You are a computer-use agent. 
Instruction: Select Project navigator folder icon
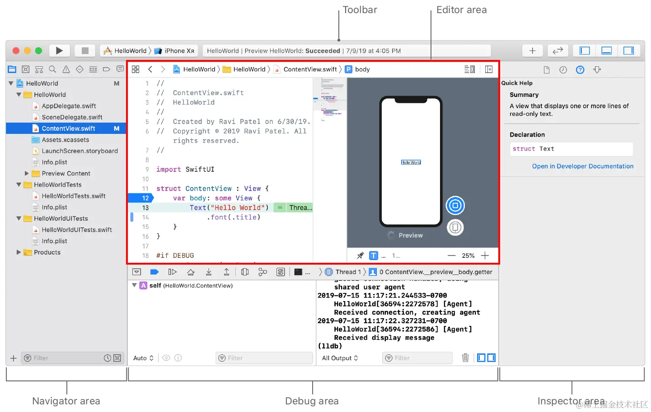point(12,69)
